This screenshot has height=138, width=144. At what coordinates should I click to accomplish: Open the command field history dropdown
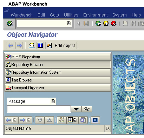pos(69,24)
